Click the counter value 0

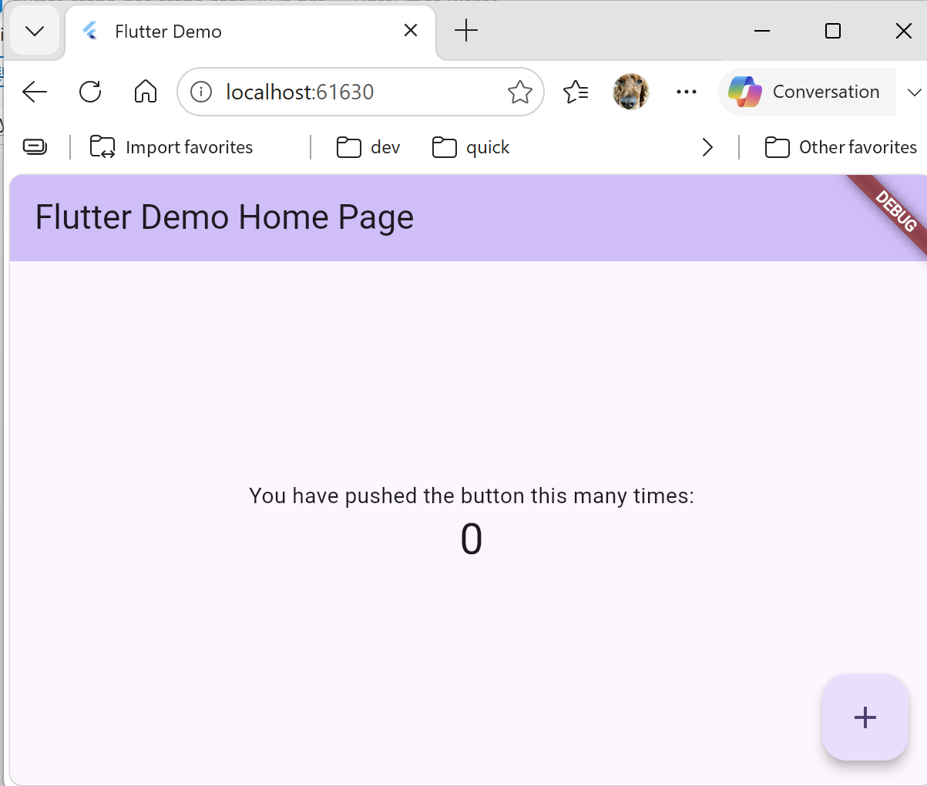pos(472,539)
